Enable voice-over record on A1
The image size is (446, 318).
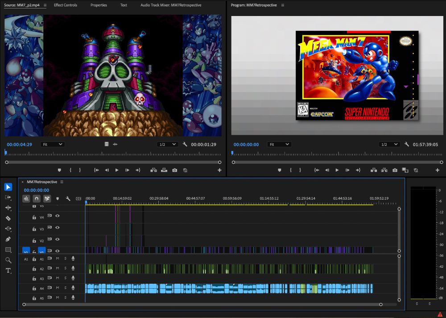[73, 258]
